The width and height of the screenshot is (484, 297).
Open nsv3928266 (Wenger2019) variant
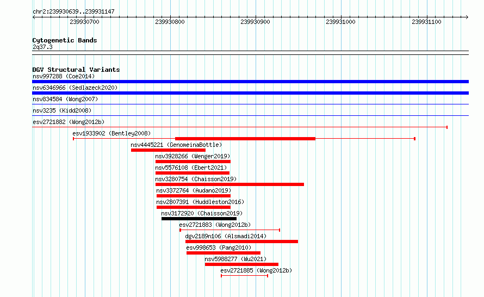coord(193,156)
